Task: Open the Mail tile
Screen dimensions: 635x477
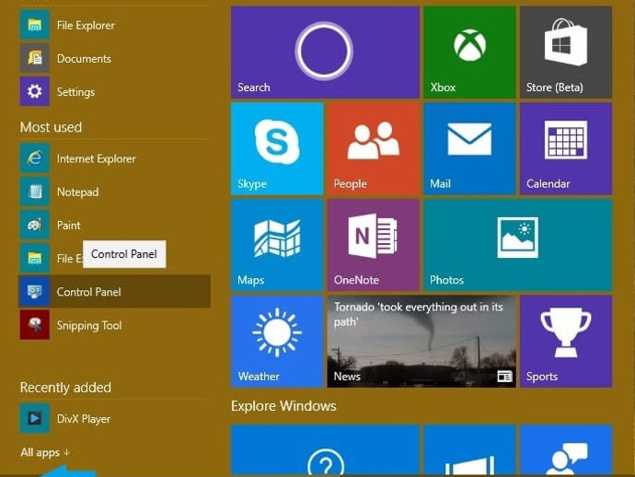Action: pyautogui.click(x=469, y=149)
